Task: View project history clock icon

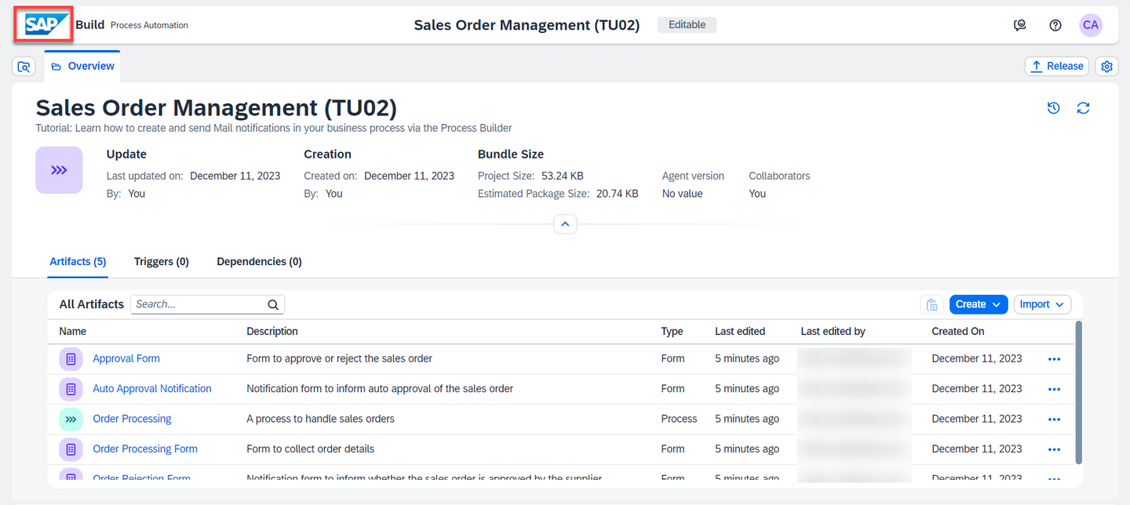Action: [x=1054, y=108]
